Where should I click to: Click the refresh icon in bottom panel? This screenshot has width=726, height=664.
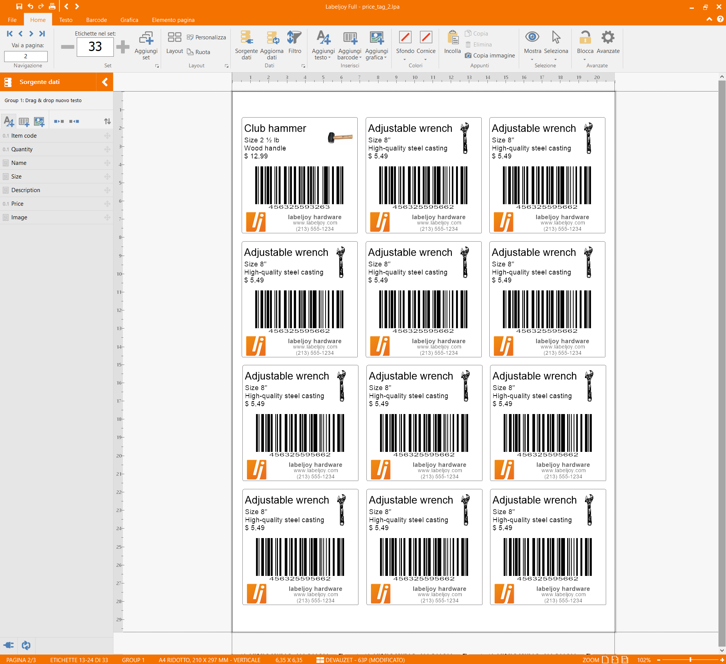click(x=26, y=645)
